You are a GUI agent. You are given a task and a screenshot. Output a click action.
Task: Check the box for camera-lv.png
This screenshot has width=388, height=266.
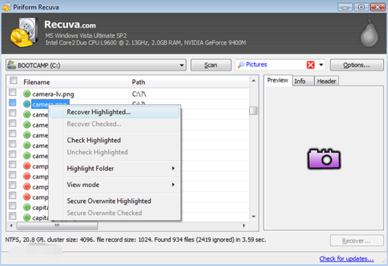12,93
